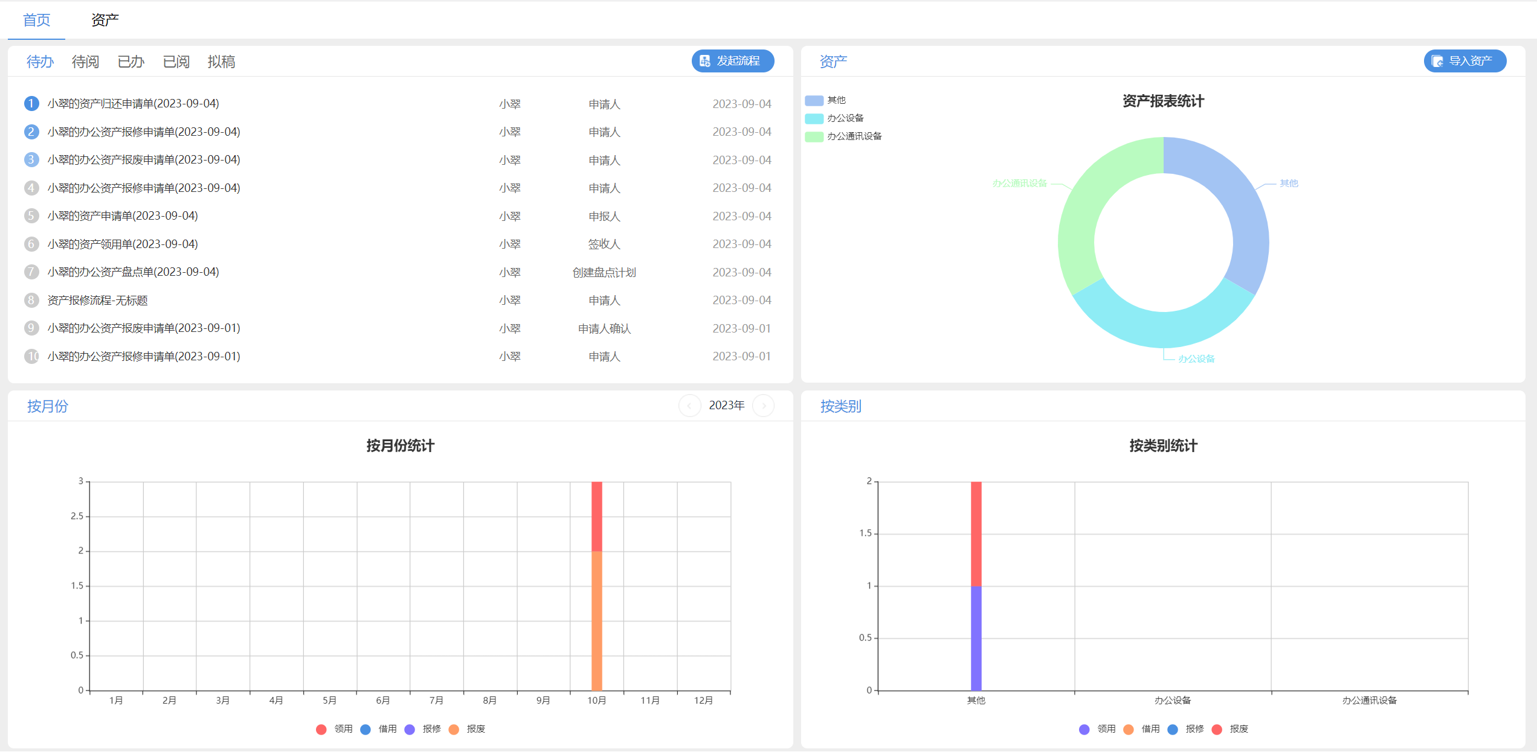Screen dimensions: 1537x752
Task: Open the 已办 tab
Action: (x=130, y=62)
